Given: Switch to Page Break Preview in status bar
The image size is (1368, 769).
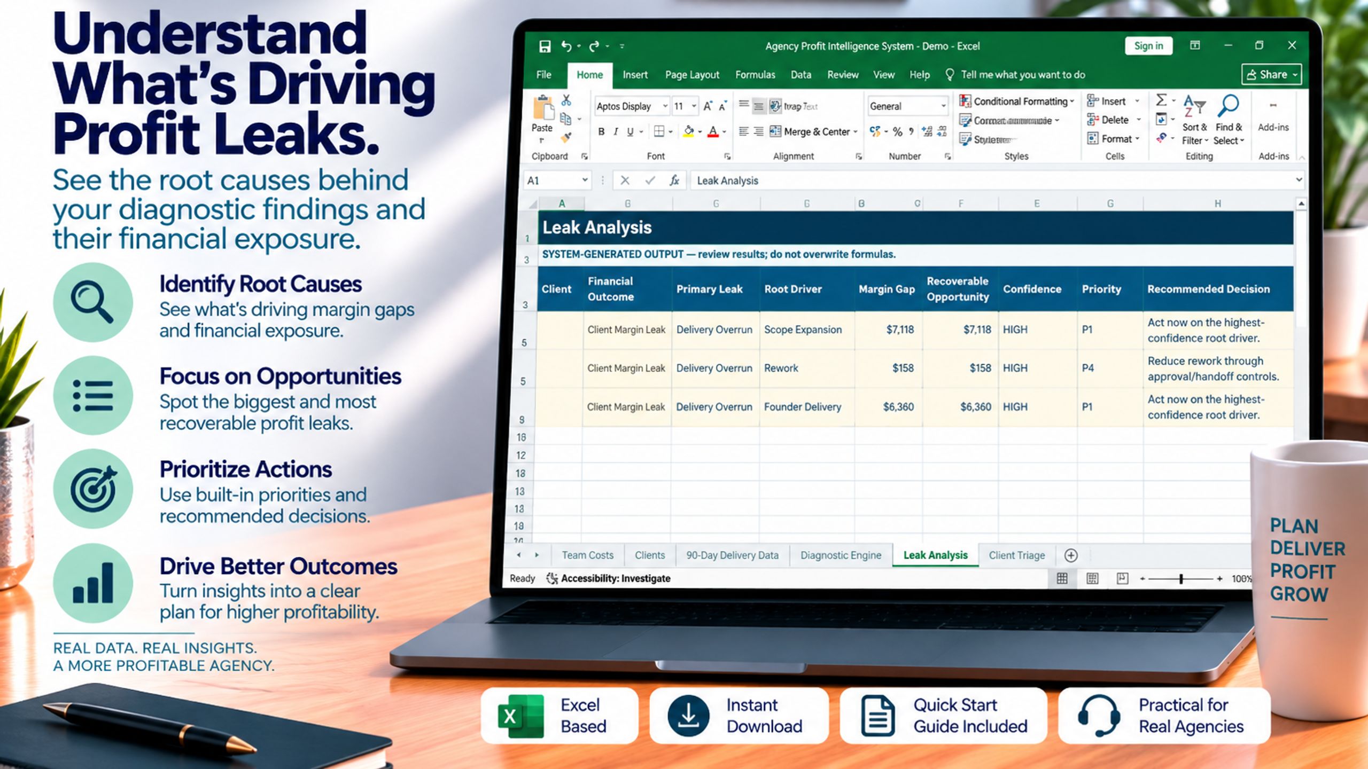Looking at the screenshot, I should (x=1122, y=578).
